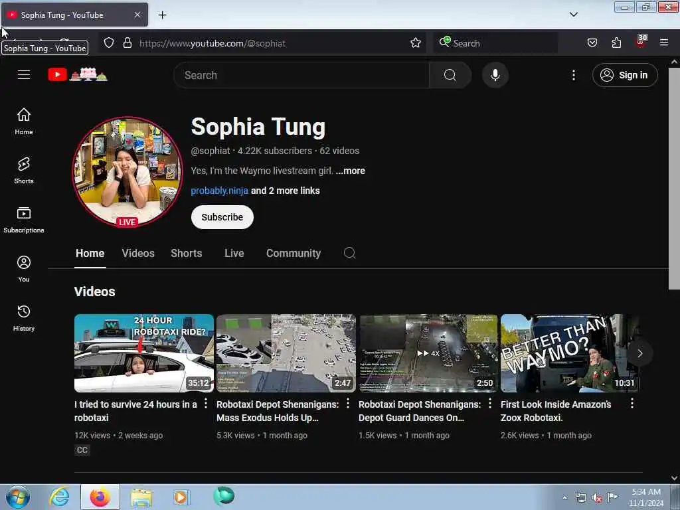The width and height of the screenshot is (680, 510).
Task: Focus the YouTube search box
Action: [301, 75]
